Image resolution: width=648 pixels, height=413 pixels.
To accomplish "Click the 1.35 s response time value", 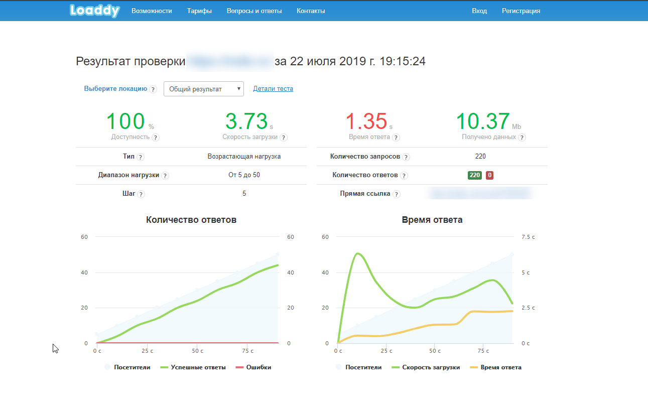I will (x=369, y=122).
